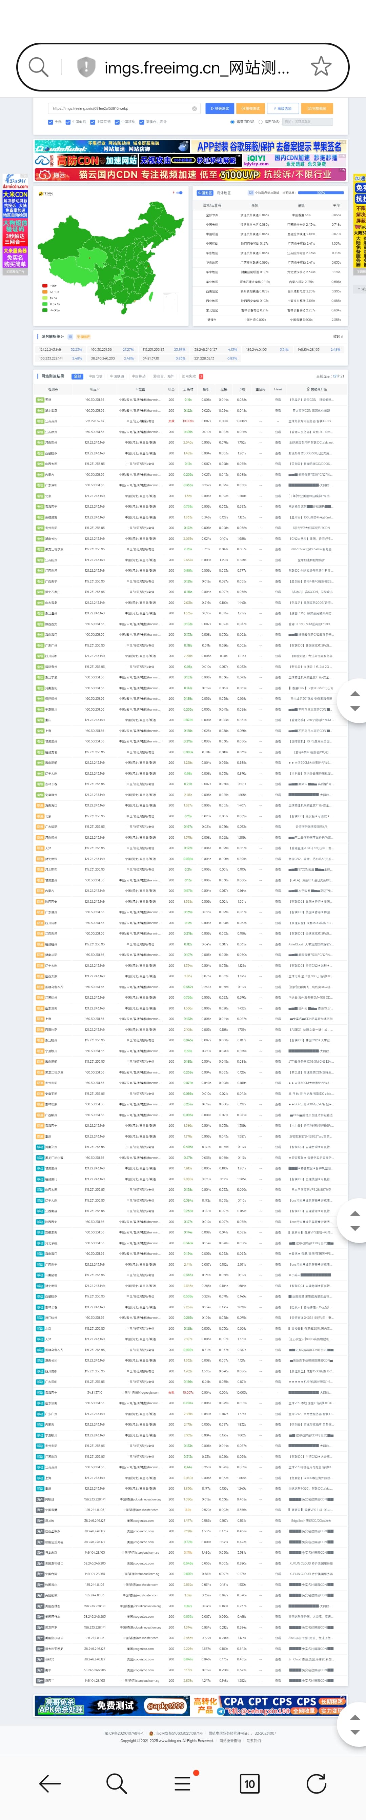Click 121.22.243.149 in domain resolution statistics
The height and width of the screenshot is (1820, 366).
point(49,349)
